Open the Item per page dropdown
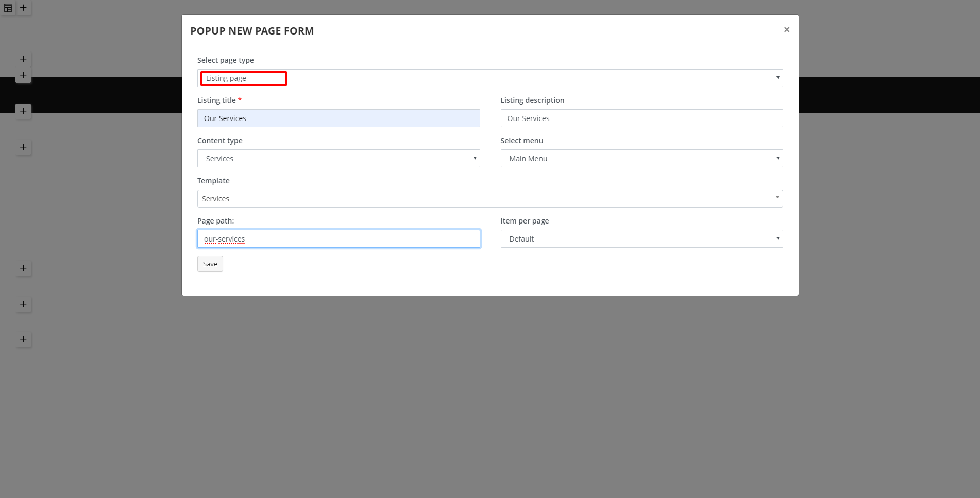 point(641,239)
